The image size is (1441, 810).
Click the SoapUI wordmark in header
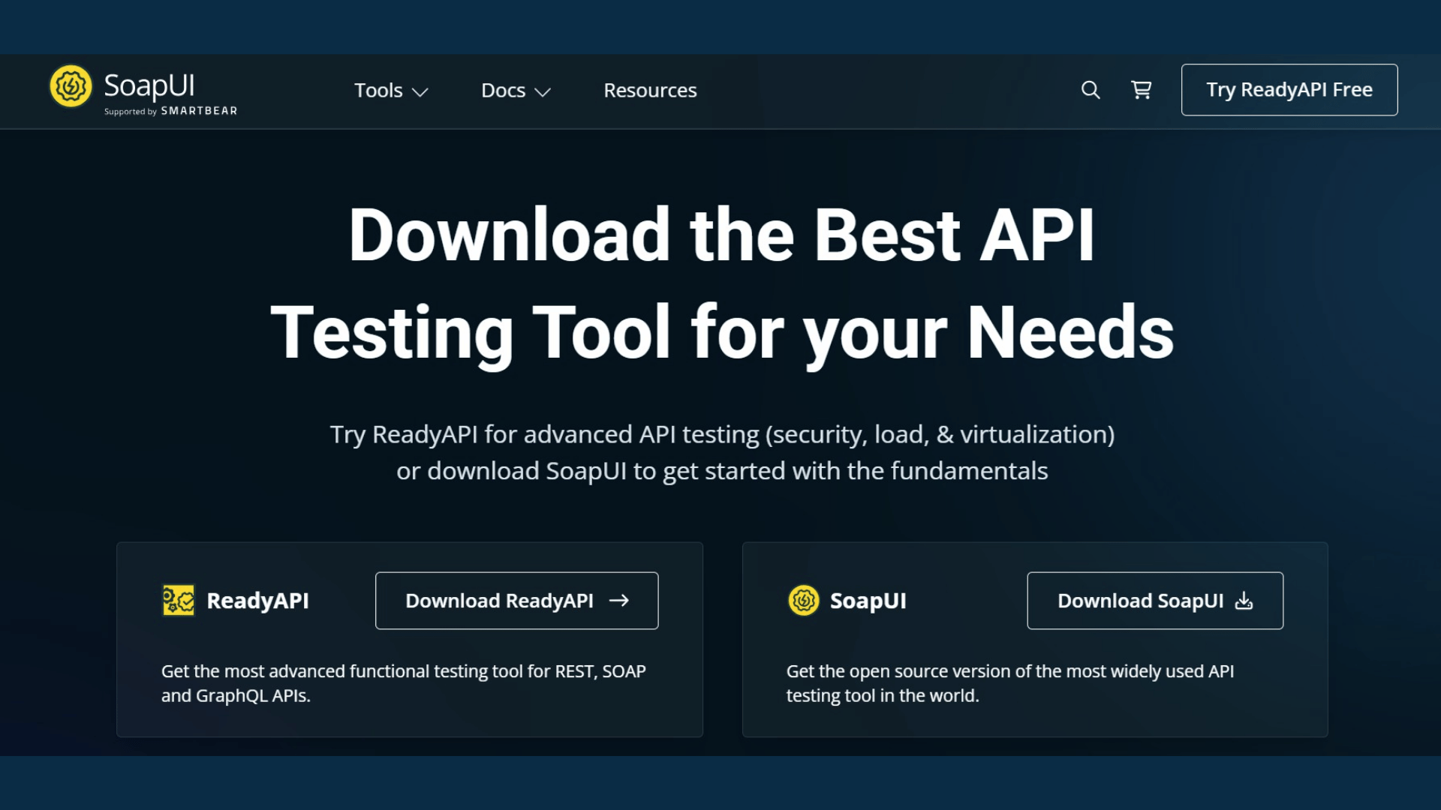tap(149, 86)
